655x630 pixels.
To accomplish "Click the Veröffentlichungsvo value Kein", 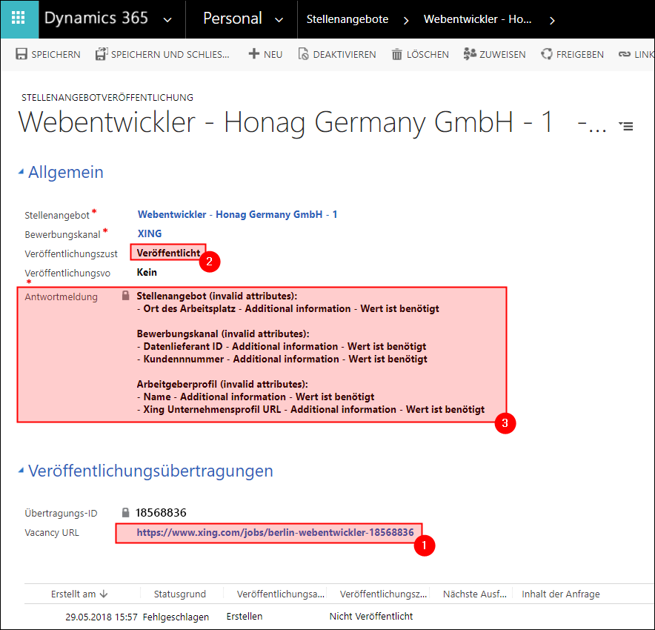I will click(147, 273).
